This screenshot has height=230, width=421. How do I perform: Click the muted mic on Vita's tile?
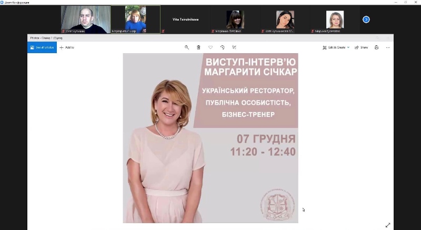click(x=163, y=32)
